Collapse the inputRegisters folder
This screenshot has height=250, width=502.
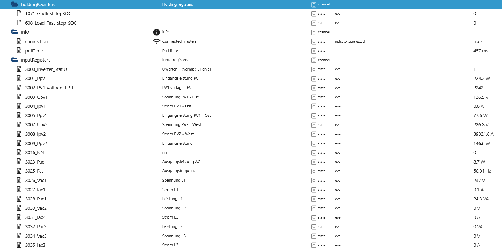click(15, 60)
